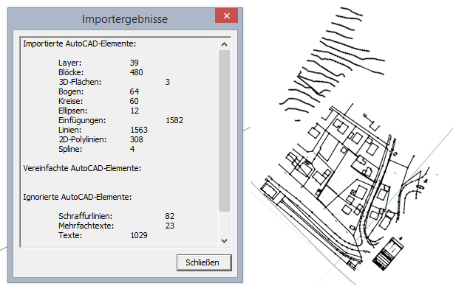The height and width of the screenshot is (289, 453).
Task: Click the scrollbar down arrow in results list
Action: pyautogui.click(x=224, y=240)
